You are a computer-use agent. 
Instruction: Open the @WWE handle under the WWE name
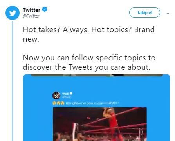point(67,97)
